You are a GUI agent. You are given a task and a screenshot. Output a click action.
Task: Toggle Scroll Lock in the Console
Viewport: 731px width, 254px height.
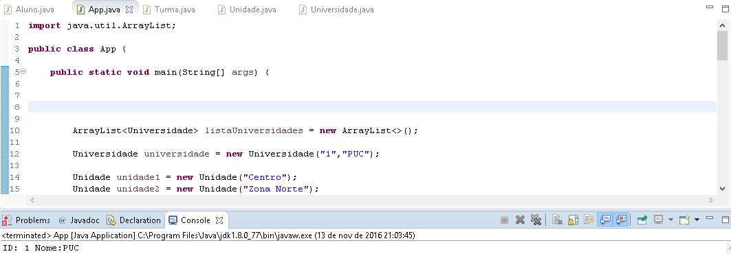pyautogui.click(x=573, y=220)
